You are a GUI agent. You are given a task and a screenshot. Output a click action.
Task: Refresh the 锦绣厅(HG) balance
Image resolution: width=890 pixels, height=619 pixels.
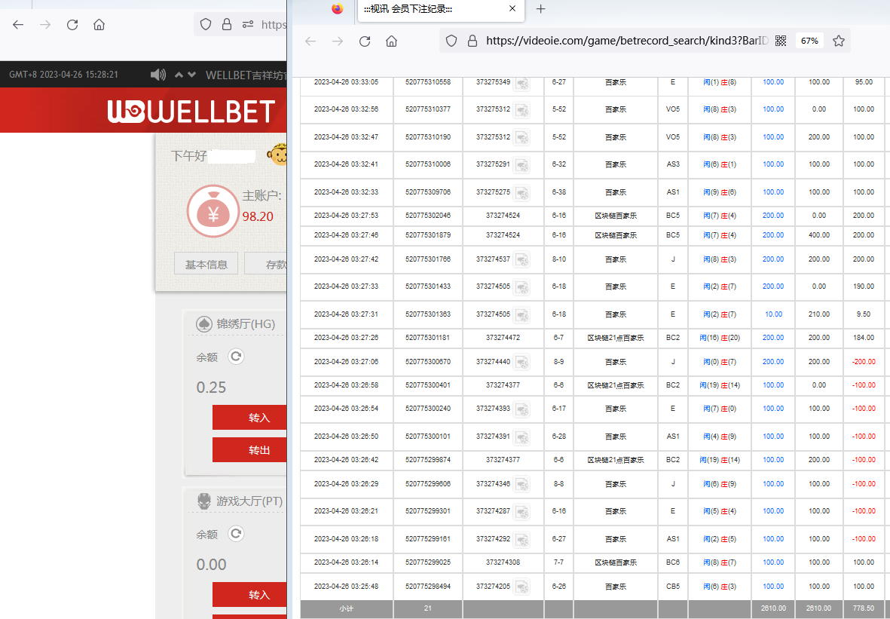click(x=236, y=357)
